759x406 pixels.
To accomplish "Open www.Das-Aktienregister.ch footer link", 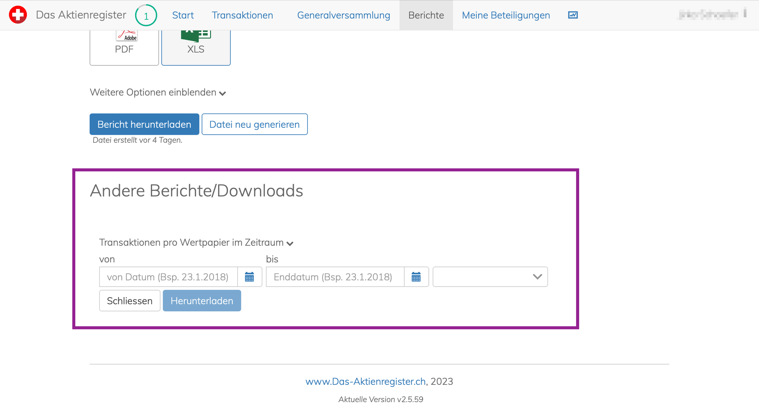I will pyautogui.click(x=366, y=381).
